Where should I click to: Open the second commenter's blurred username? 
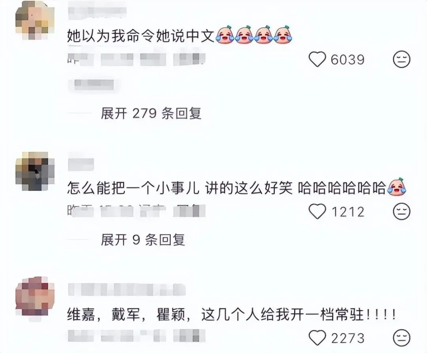coord(81,165)
